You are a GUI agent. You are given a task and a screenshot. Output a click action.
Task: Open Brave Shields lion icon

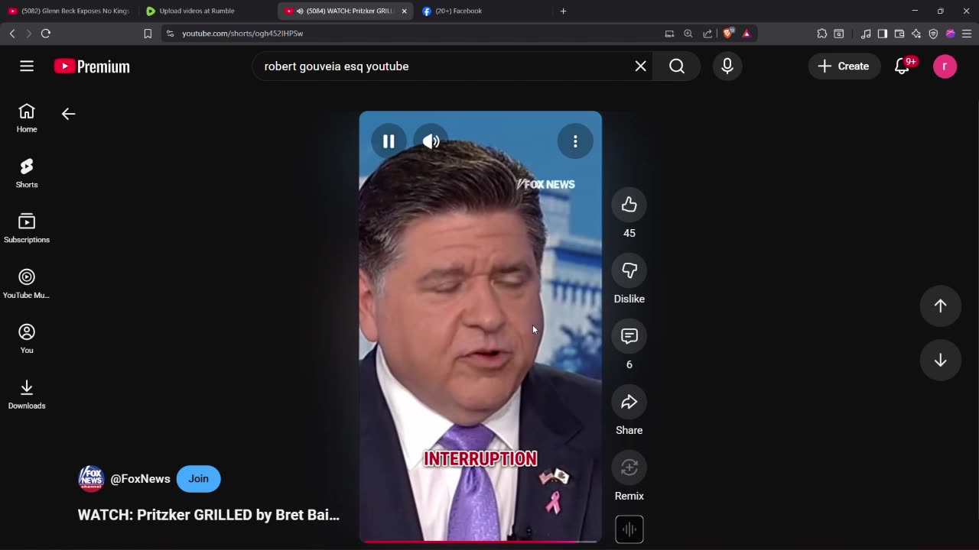coord(728,34)
